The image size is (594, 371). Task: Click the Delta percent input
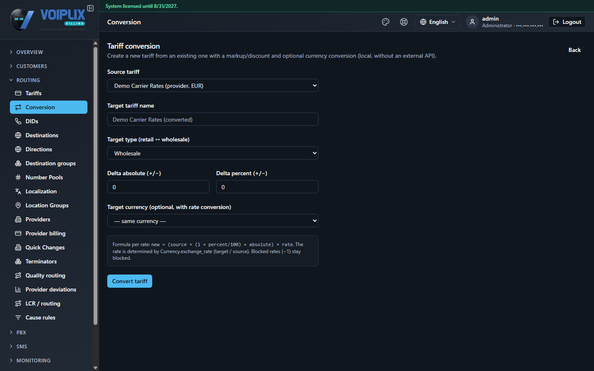(267, 187)
